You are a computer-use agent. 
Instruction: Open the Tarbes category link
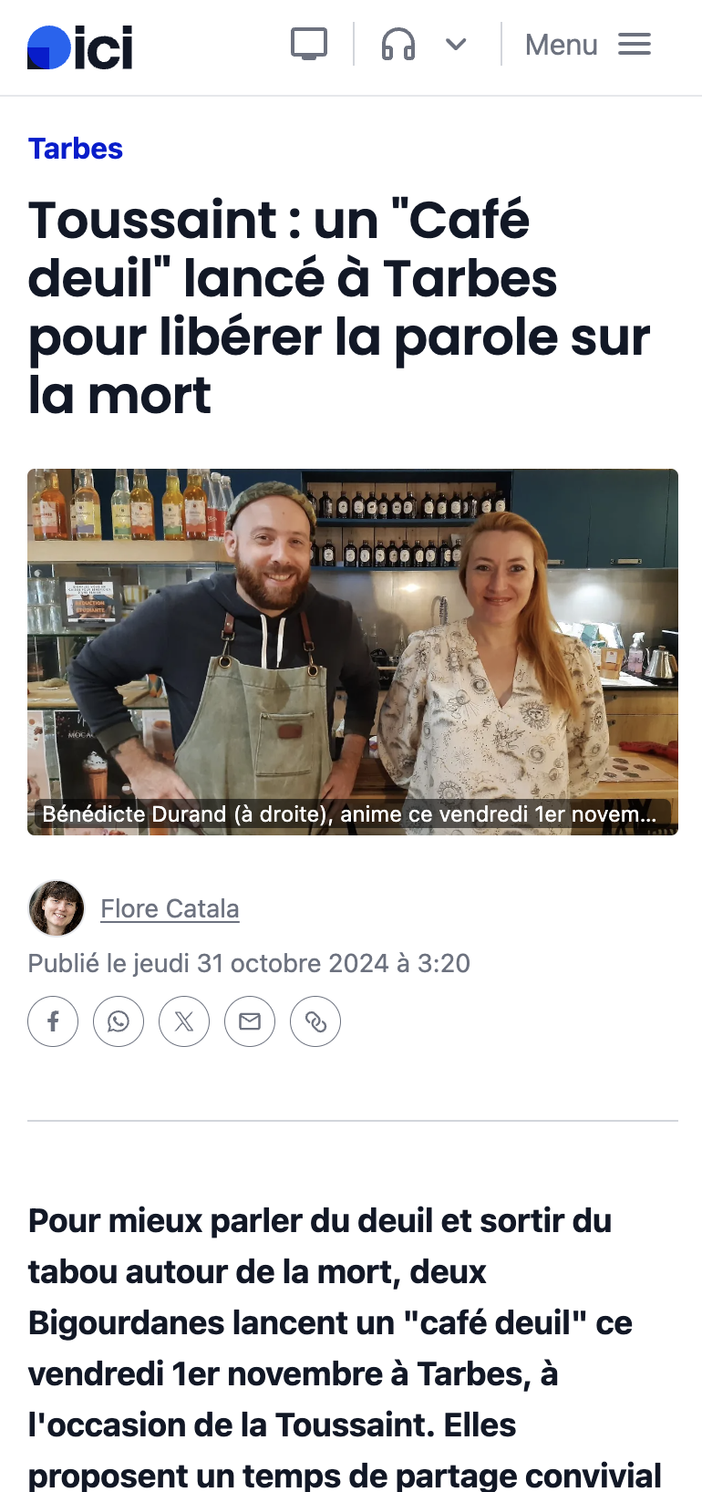tap(76, 149)
